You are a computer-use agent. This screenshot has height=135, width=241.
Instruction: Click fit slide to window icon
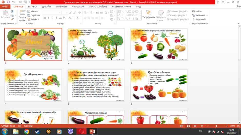click(238, 126)
